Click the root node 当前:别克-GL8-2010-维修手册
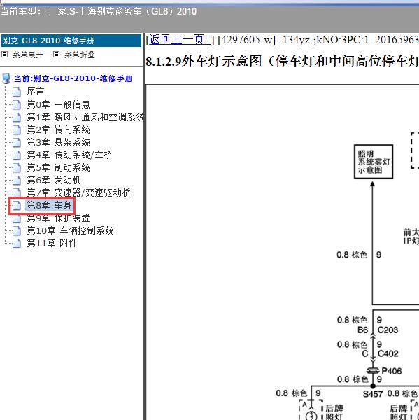419x420 pixels. tap(73, 78)
